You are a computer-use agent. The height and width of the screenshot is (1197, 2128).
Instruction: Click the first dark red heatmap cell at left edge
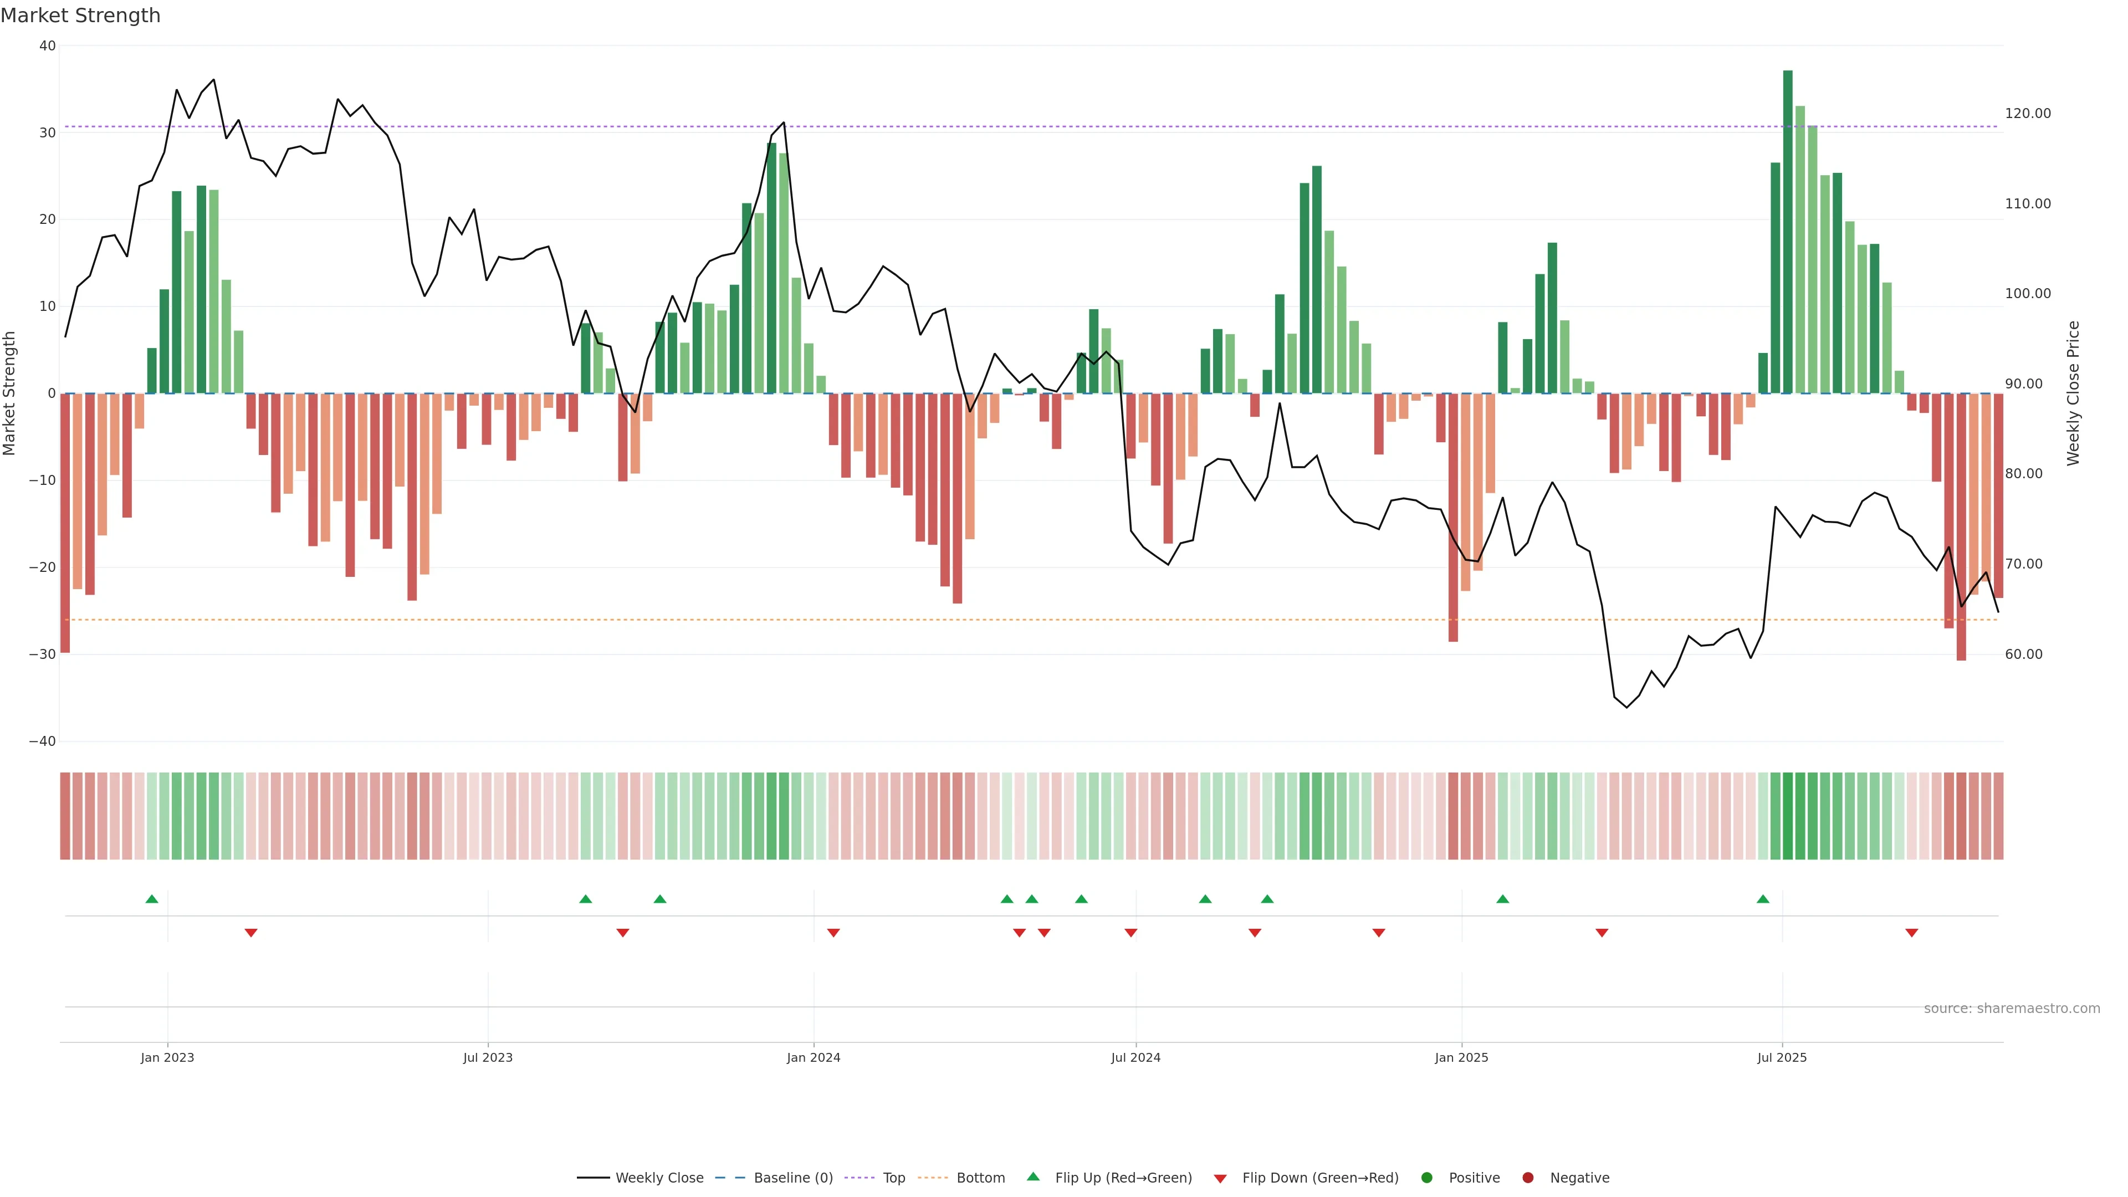[65, 816]
